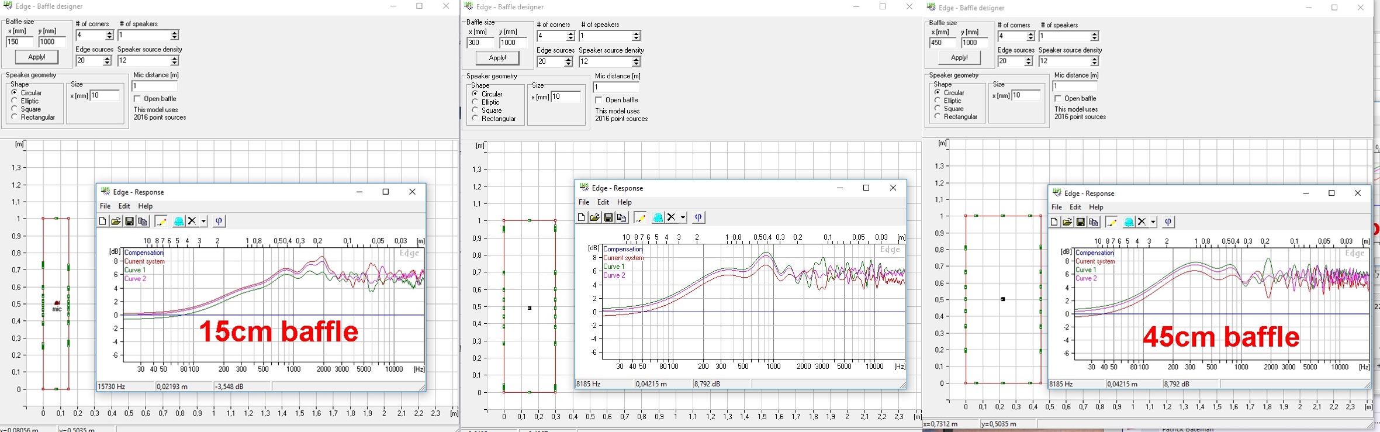The width and height of the screenshot is (1380, 432).
Task: Click Mic distance field in the 150 mm window
Action: [x=155, y=86]
